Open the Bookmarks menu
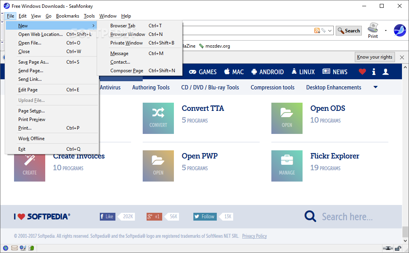 pos(67,16)
